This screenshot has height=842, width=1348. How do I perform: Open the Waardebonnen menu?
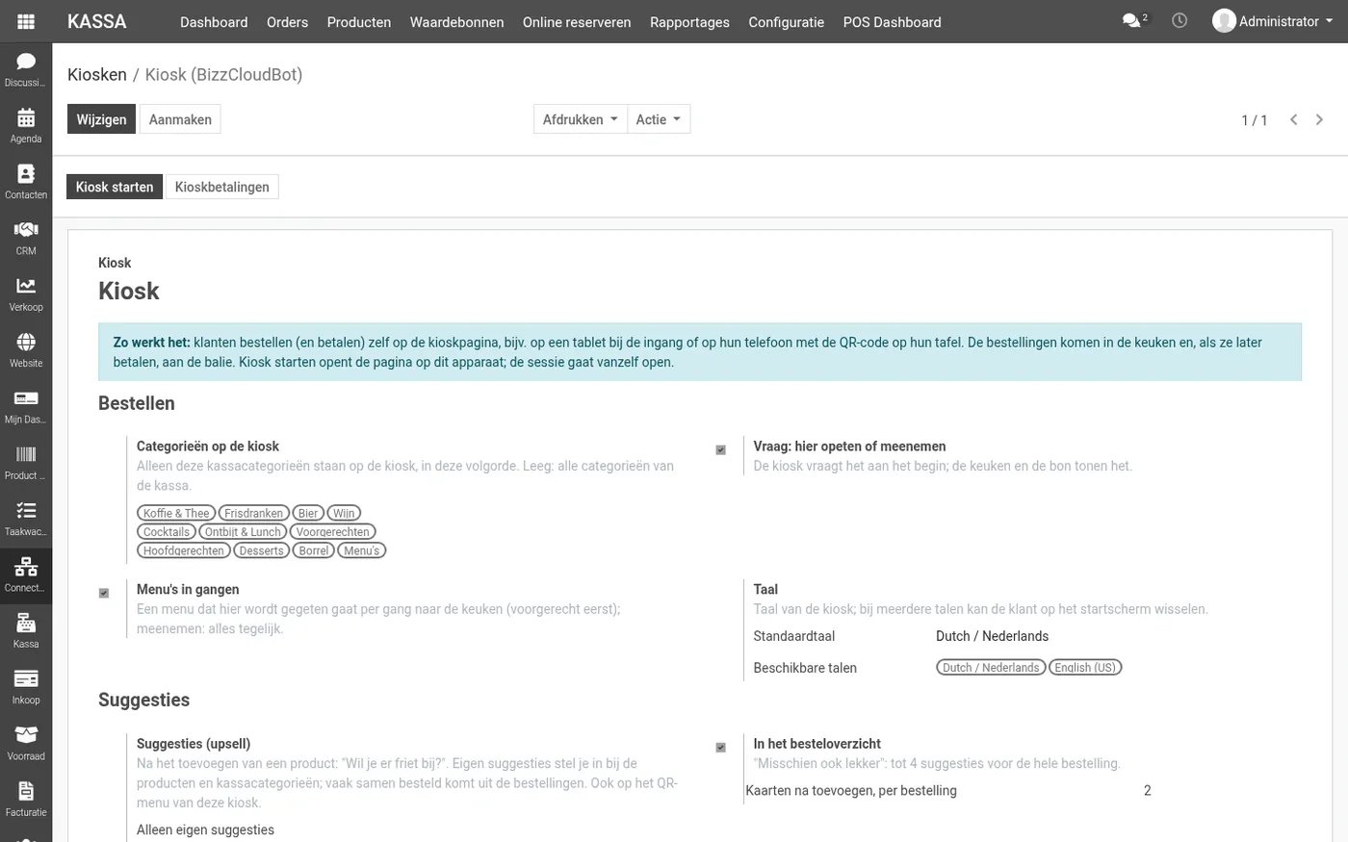click(456, 22)
